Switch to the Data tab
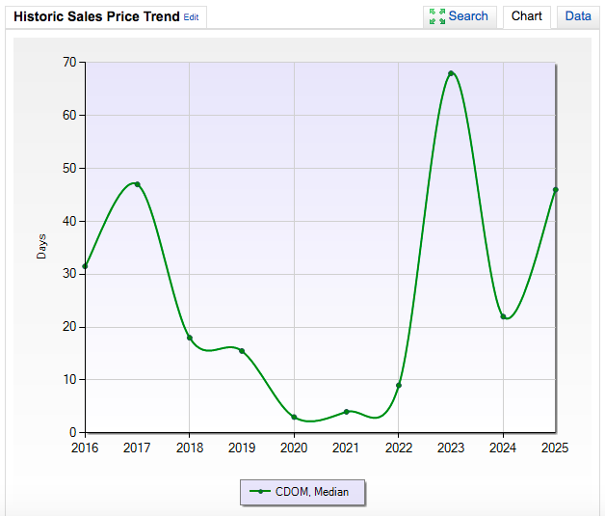This screenshot has width=605, height=516. click(578, 16)
